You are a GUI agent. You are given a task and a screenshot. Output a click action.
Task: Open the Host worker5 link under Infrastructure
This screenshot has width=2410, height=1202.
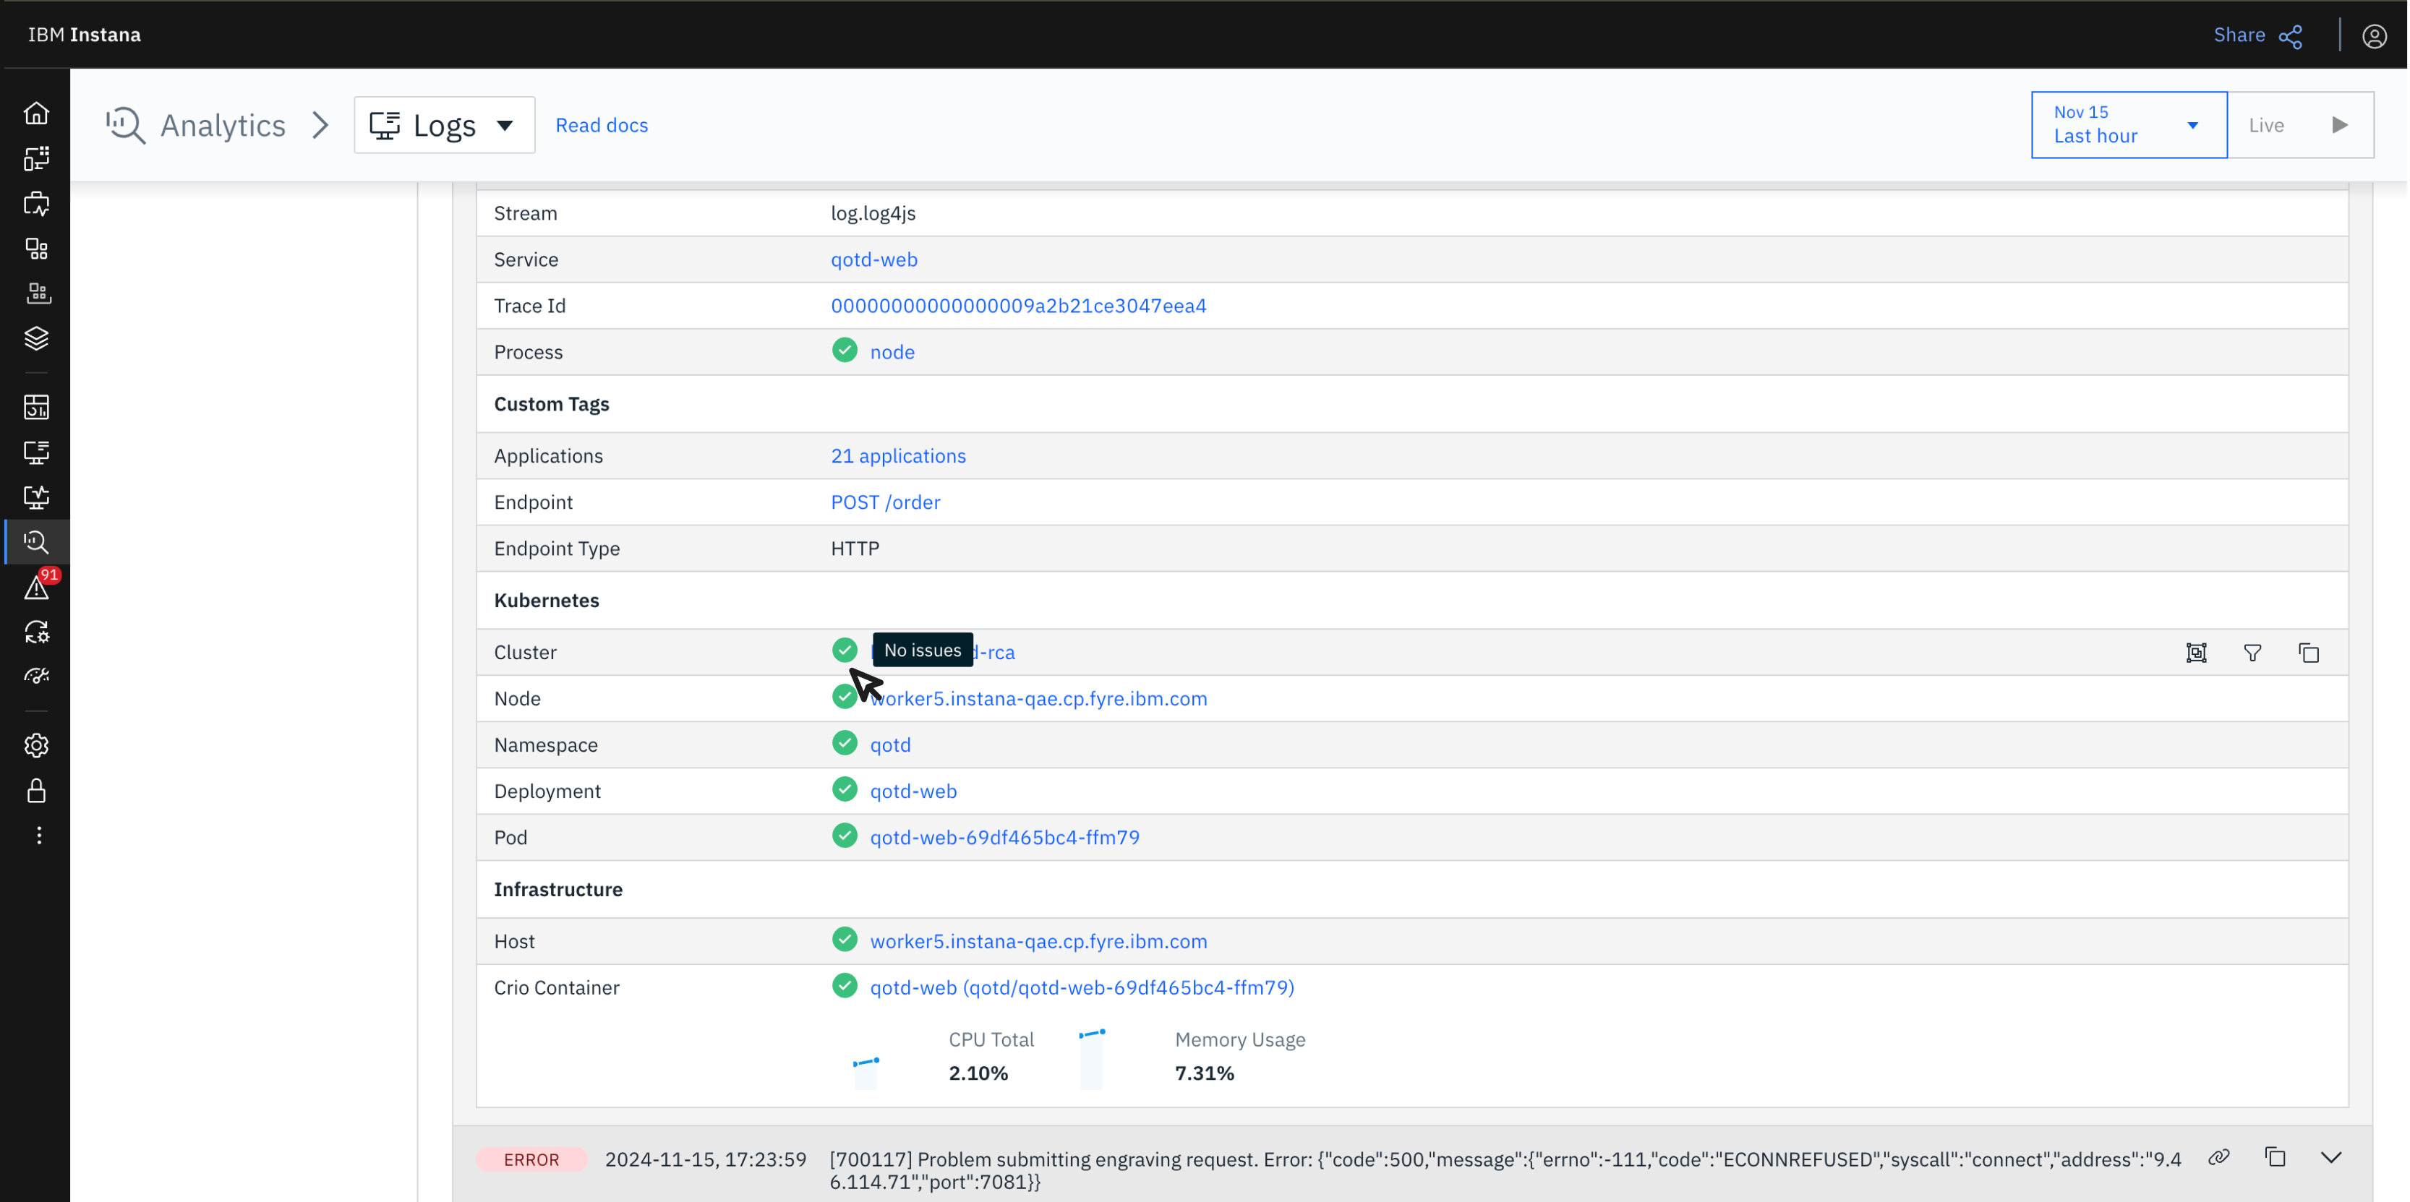coord(1038,941)
